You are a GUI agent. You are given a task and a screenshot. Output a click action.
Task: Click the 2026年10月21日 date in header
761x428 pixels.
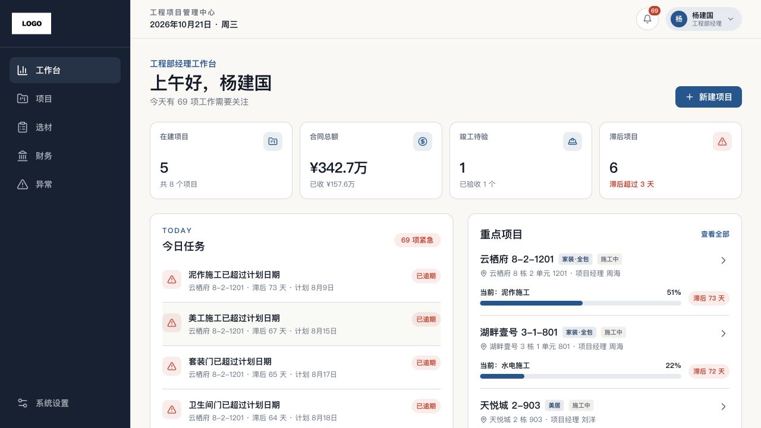(x=181, y=24)
